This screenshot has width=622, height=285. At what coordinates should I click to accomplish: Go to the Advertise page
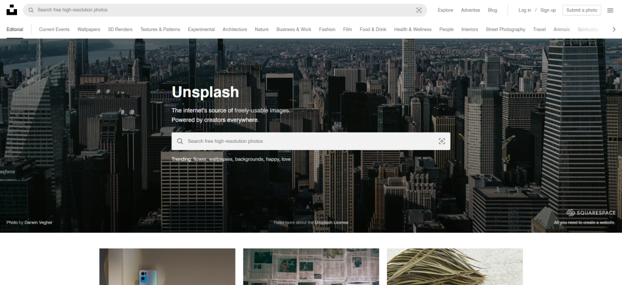pos(471,10)
